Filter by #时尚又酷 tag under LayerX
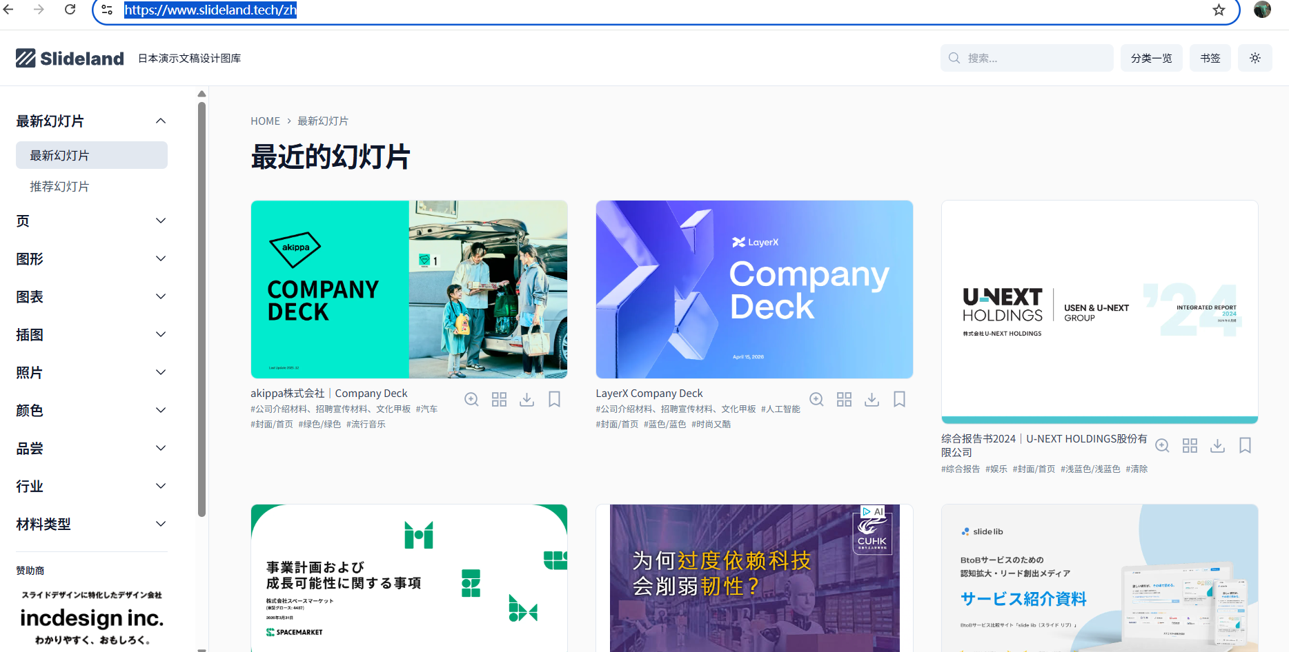 click(711, 425)
